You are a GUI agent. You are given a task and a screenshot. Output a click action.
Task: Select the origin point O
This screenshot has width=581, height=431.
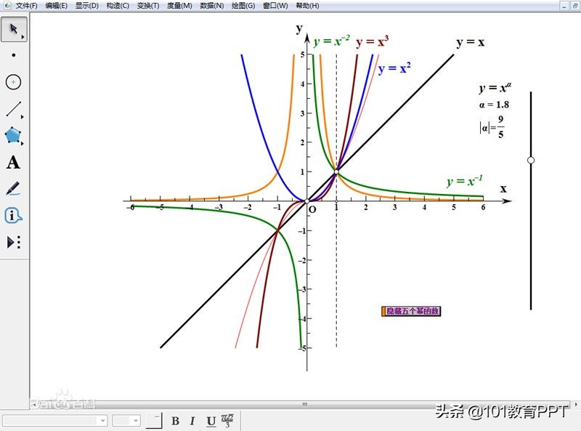[306, 201]
